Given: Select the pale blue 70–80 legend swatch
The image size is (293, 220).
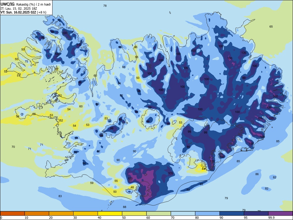Looking at the screenshot, I should [183, 214].
